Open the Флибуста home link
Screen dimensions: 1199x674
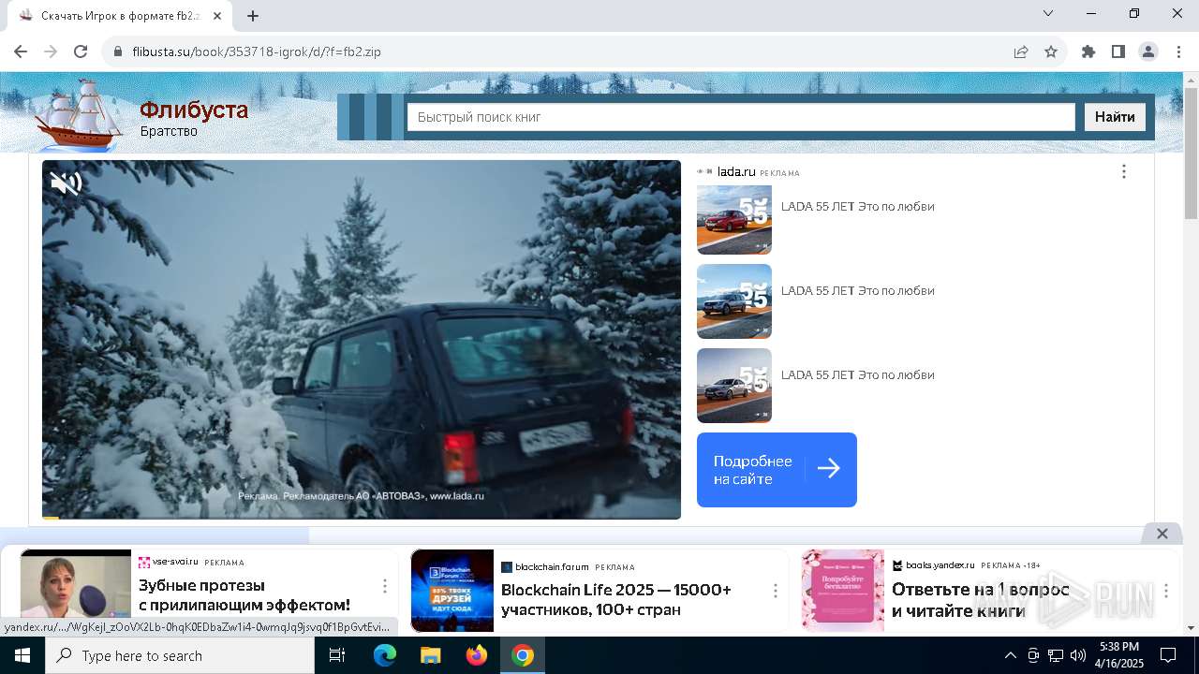[194, 110]
